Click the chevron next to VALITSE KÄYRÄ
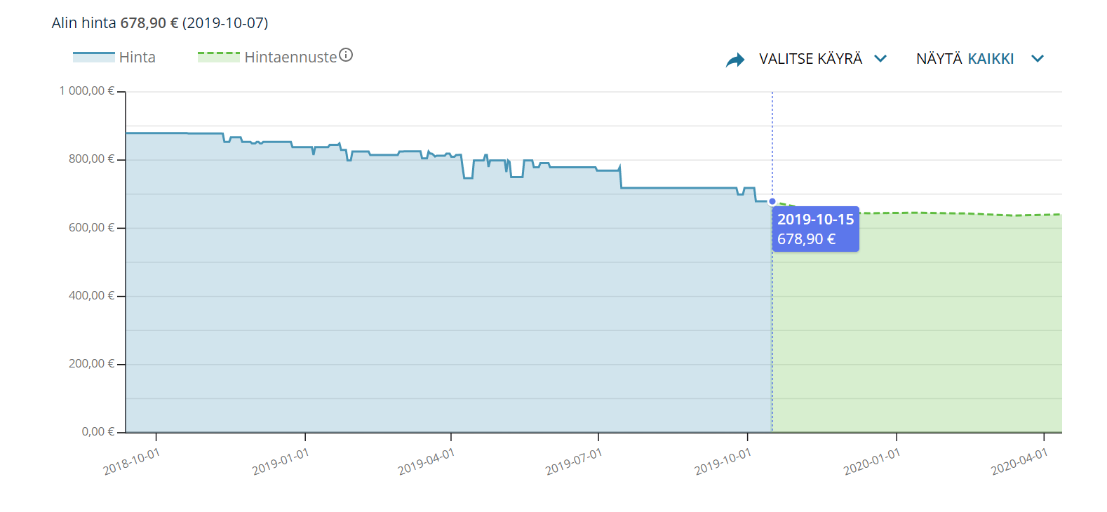The height and width of the screenshot is (512, 1107). click(880, 58)
